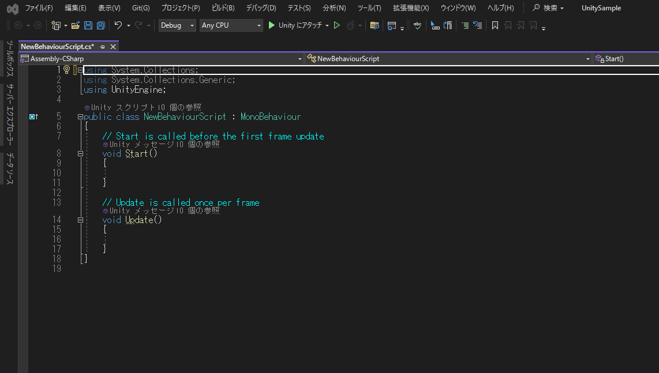
Task: Click the Save All double-disk icon
Action: coord(101,25)
